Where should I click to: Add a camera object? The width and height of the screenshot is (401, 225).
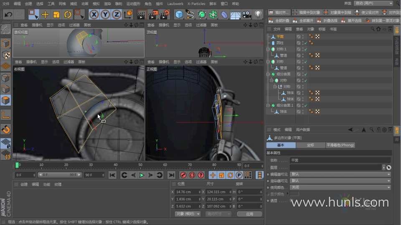tap(247, 15)
